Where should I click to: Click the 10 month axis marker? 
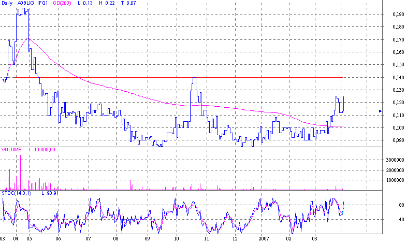click(x=176, y=239)
